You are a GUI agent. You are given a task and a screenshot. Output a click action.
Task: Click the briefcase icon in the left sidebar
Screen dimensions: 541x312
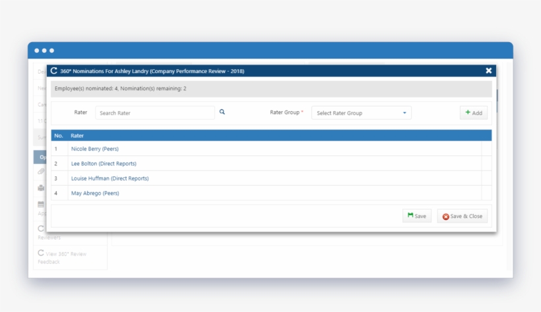[x=40, y=188]
